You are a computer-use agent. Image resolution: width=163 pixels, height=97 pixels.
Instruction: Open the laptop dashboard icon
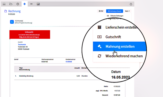(4, 4)
